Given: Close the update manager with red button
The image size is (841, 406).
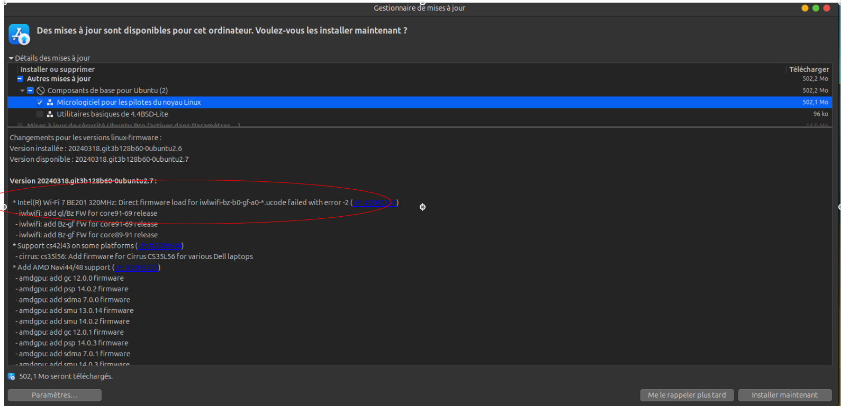Looking at the screenshot, I should point(827,8).
